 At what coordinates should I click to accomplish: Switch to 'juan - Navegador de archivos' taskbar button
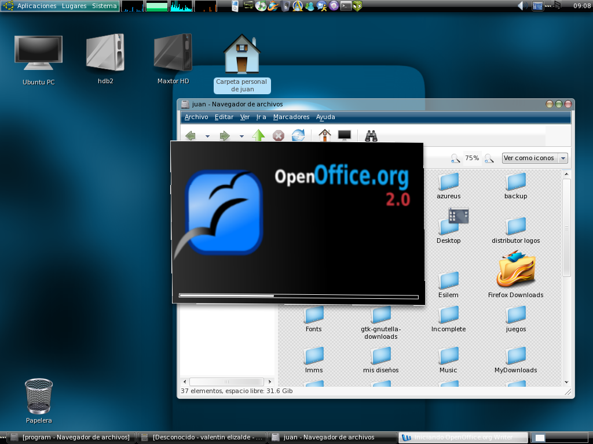(x=333, y=437)
